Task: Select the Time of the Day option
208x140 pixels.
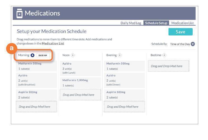Action: [x=180, y=44]
